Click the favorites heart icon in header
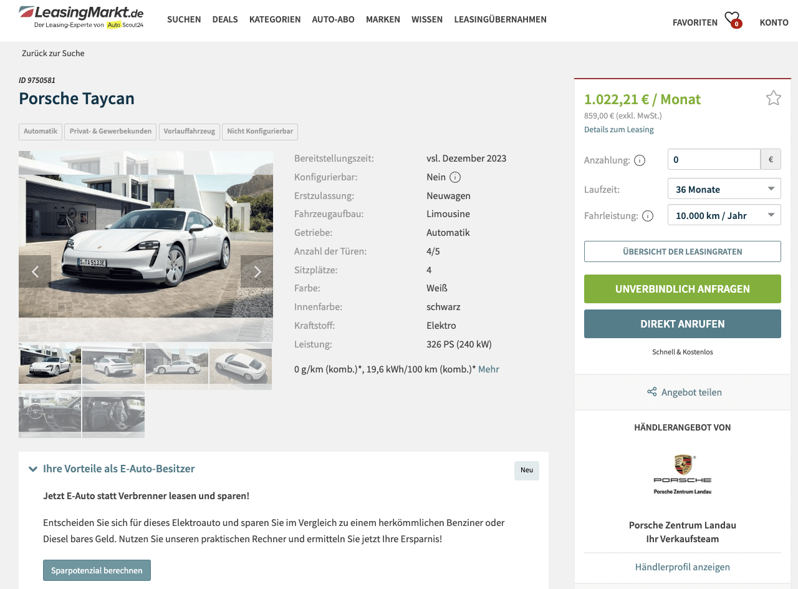The image size is (798, 589). tap(733, 19)
